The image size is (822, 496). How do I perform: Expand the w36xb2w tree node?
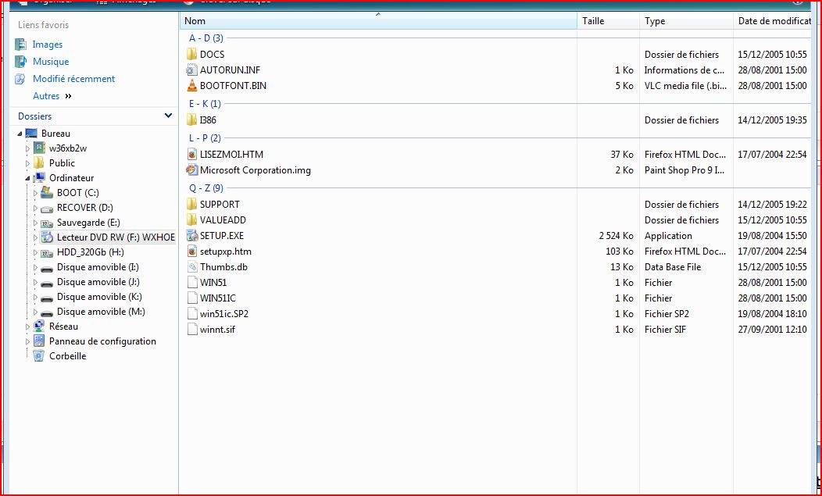[28, 148]
